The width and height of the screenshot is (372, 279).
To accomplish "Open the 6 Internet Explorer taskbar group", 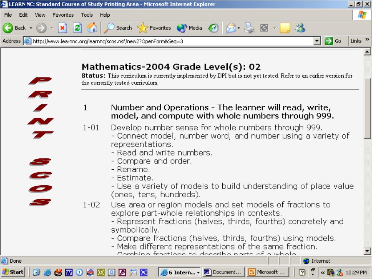I will pos(179,272).
